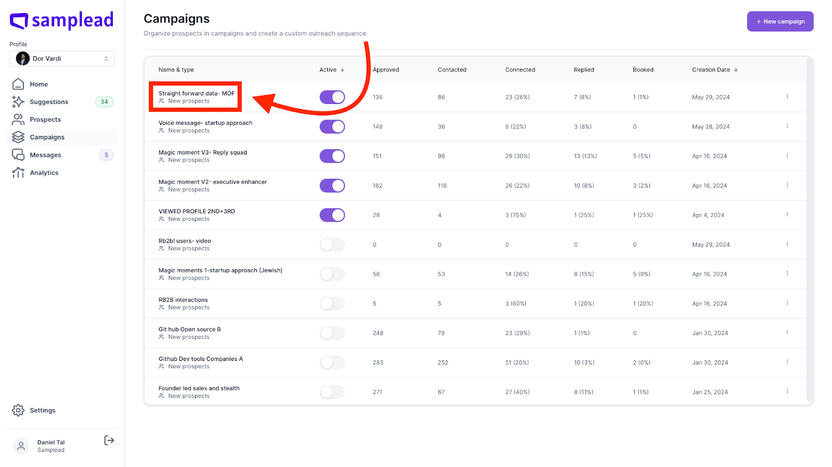Open Magic moment V3- Reply squad campaign
This screenshot has height=467, width=832.
pyautogui.click(x=203, y=152)
